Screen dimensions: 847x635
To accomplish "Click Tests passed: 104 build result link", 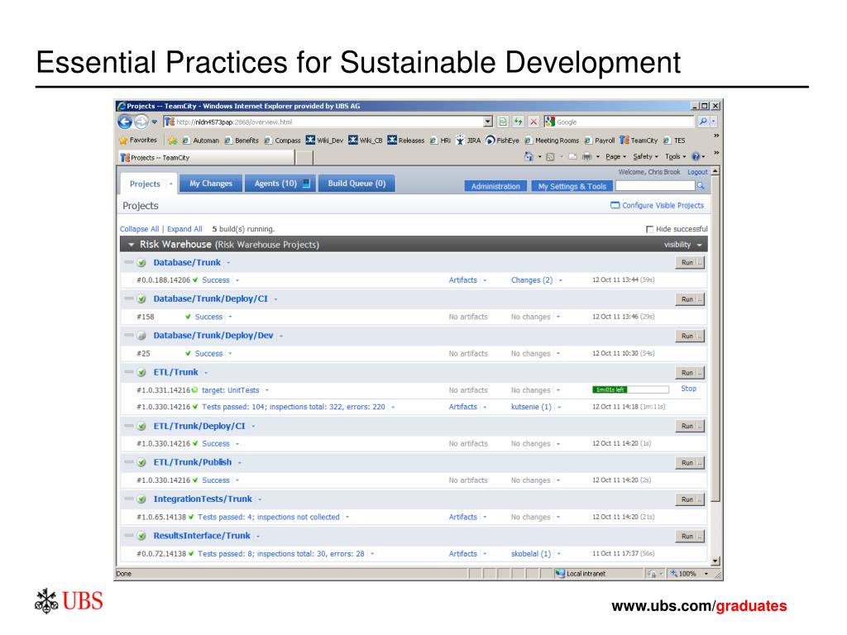I will click(294, 407).
